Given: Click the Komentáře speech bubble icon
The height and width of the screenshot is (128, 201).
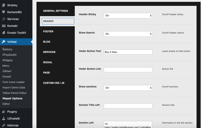Looking at the screenshot, I should coord(4,12).
